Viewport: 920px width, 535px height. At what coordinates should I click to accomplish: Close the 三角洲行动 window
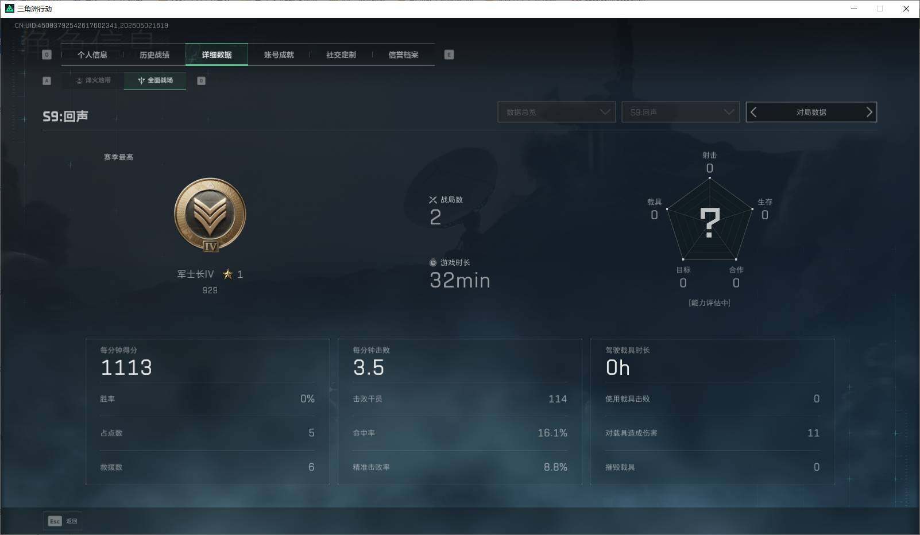point(906,9)
